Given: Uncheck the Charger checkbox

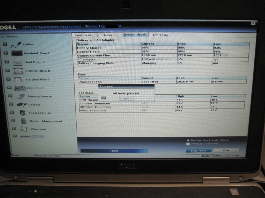Looking at the screenshot, I should [11, 104].
